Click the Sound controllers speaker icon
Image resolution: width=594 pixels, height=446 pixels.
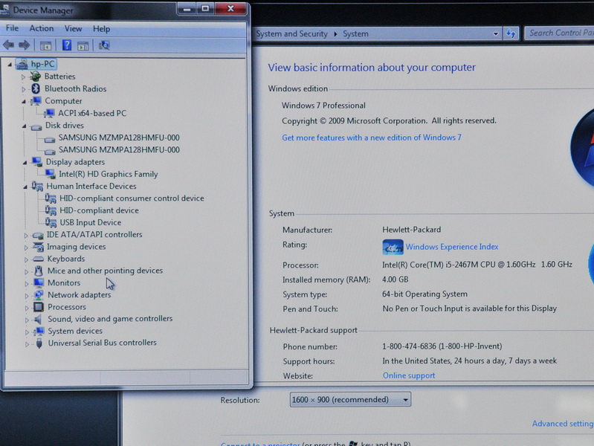(38, 319)
